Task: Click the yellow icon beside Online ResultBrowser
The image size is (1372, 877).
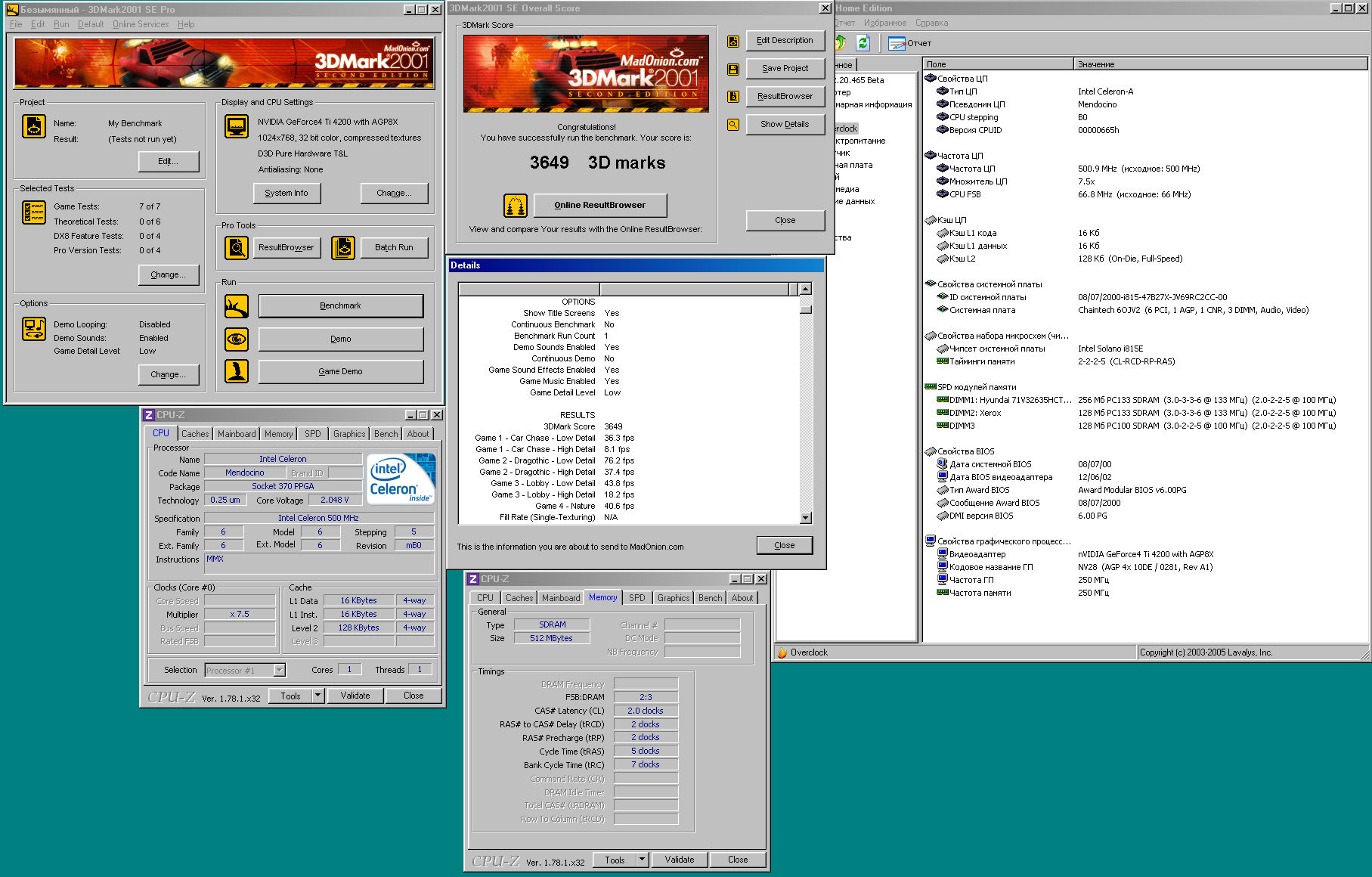Action: [x=516, y=205]
